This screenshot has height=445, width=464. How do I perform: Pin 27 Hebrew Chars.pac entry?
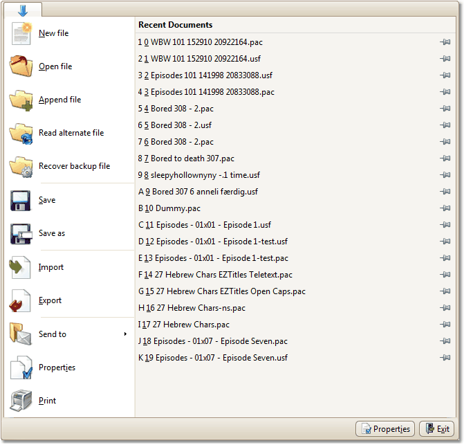(x=445, y=325)
